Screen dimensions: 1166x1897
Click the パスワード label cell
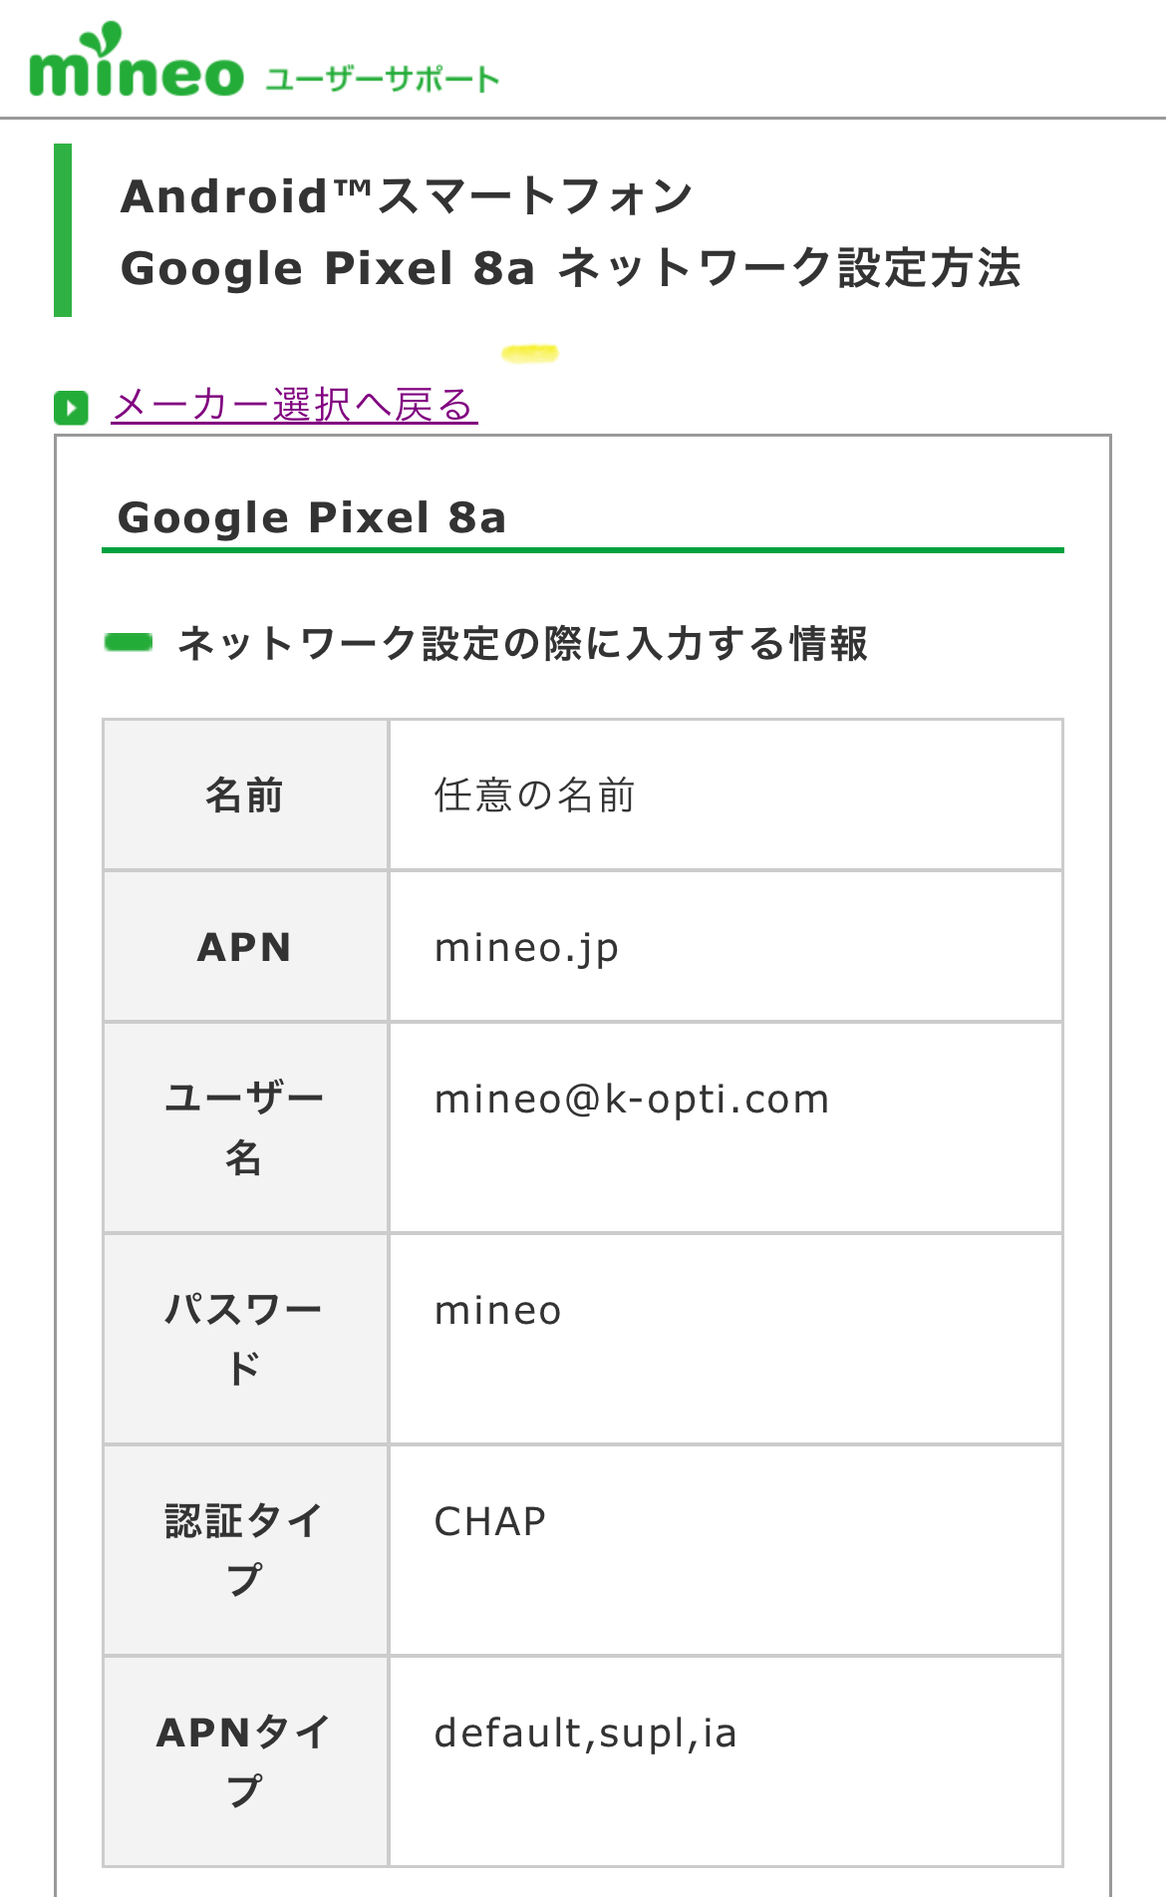click(245, 1339)
